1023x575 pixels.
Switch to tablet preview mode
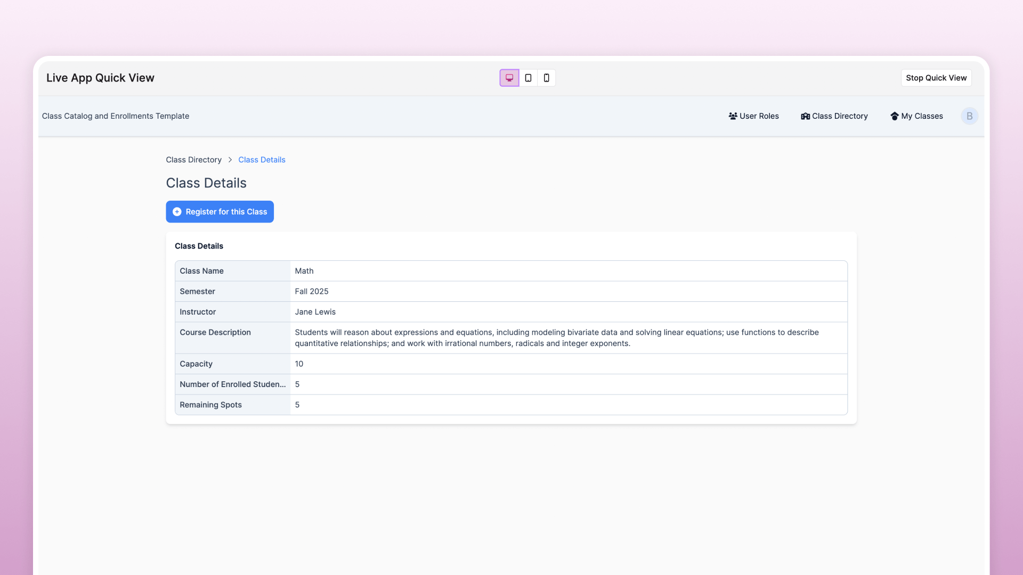tap(528, 78)
